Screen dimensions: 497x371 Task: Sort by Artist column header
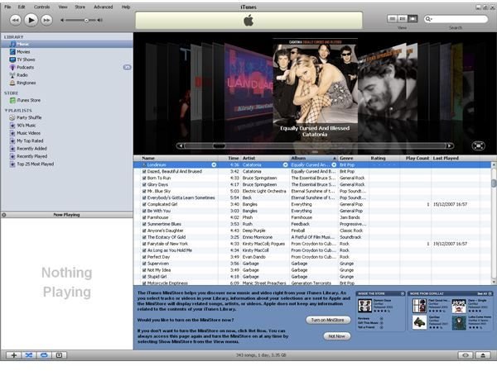click(265, 158)
